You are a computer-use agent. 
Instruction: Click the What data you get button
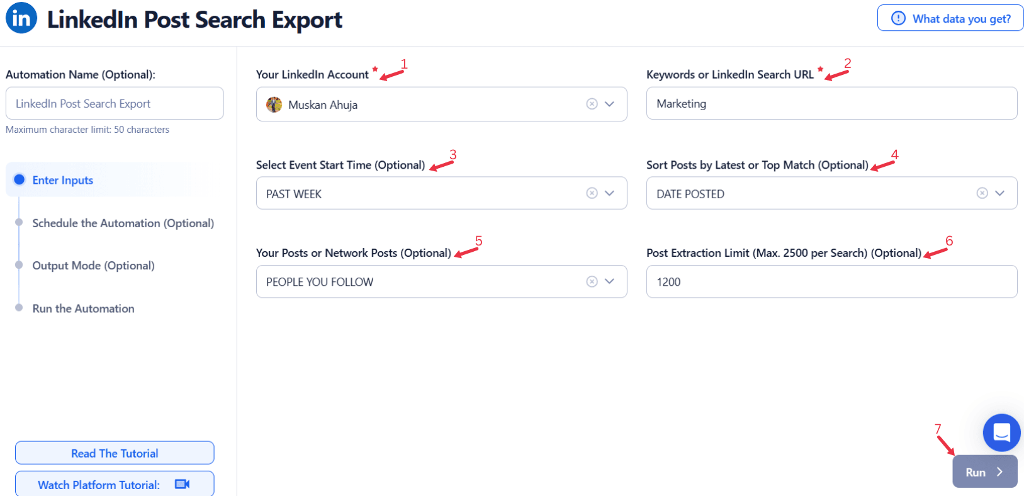click(x=950, y=19)
